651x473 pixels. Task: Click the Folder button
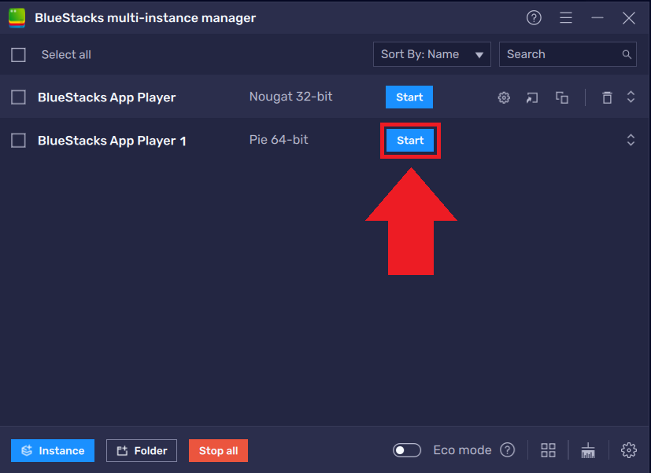coord(142,451)
